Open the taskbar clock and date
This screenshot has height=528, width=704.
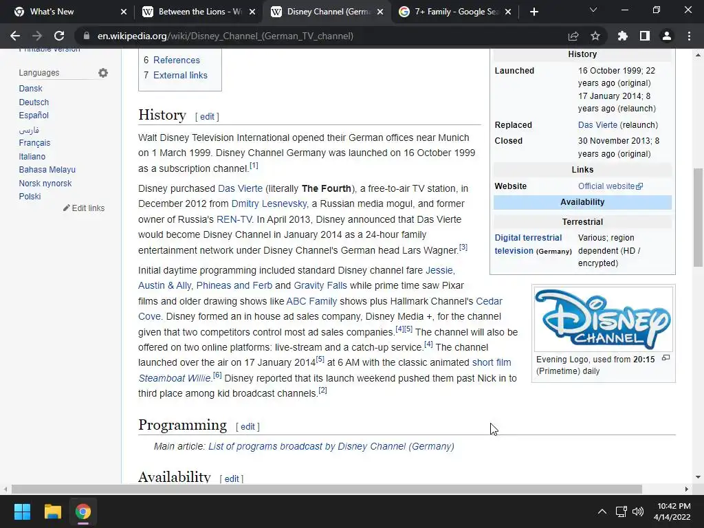point(672,511)
